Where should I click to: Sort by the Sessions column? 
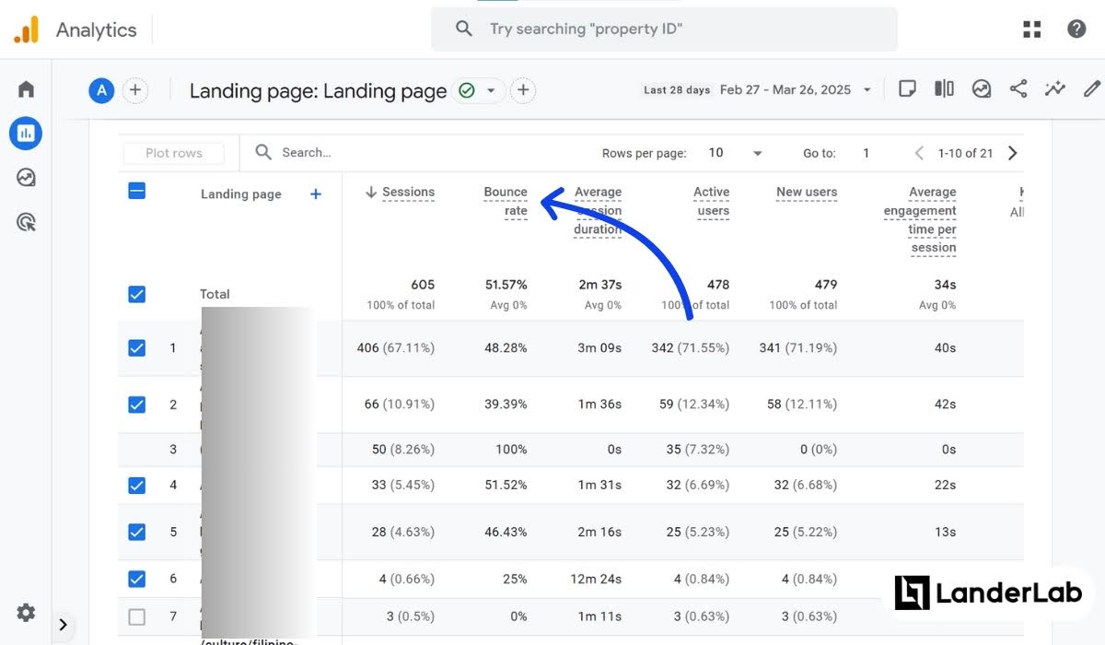click(x=408, y=193)
